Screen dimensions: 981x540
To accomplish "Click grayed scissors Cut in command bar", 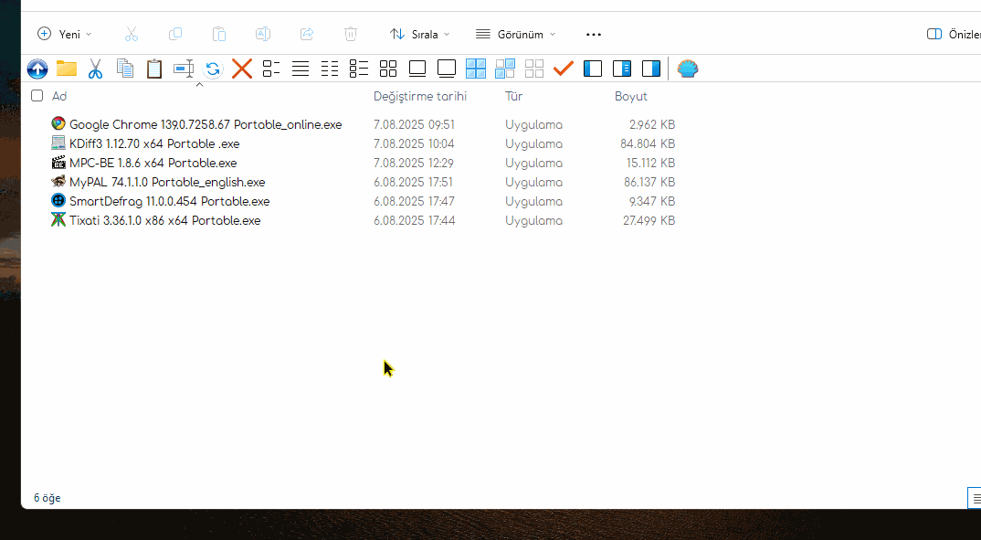I will [132, 34].
